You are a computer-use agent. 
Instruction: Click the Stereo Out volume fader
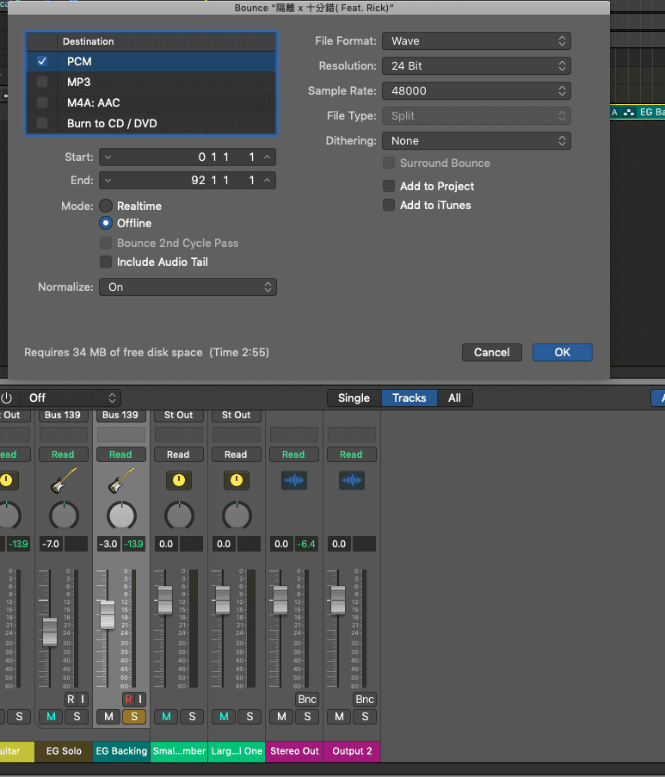[280, 600]
